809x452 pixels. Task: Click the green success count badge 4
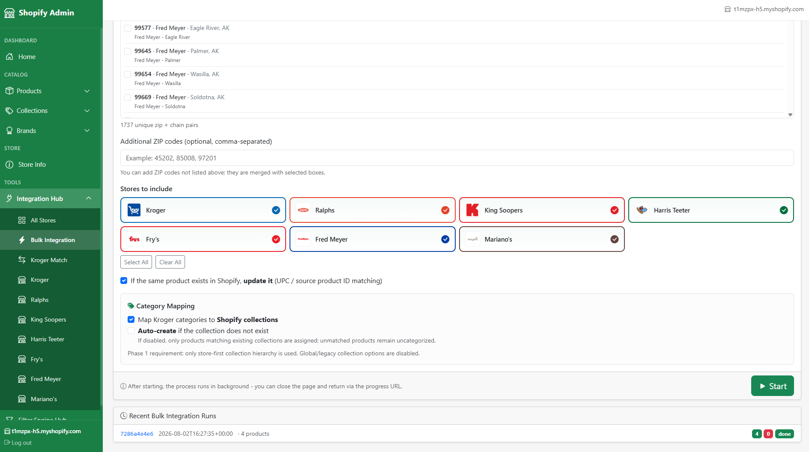[757, 434]
